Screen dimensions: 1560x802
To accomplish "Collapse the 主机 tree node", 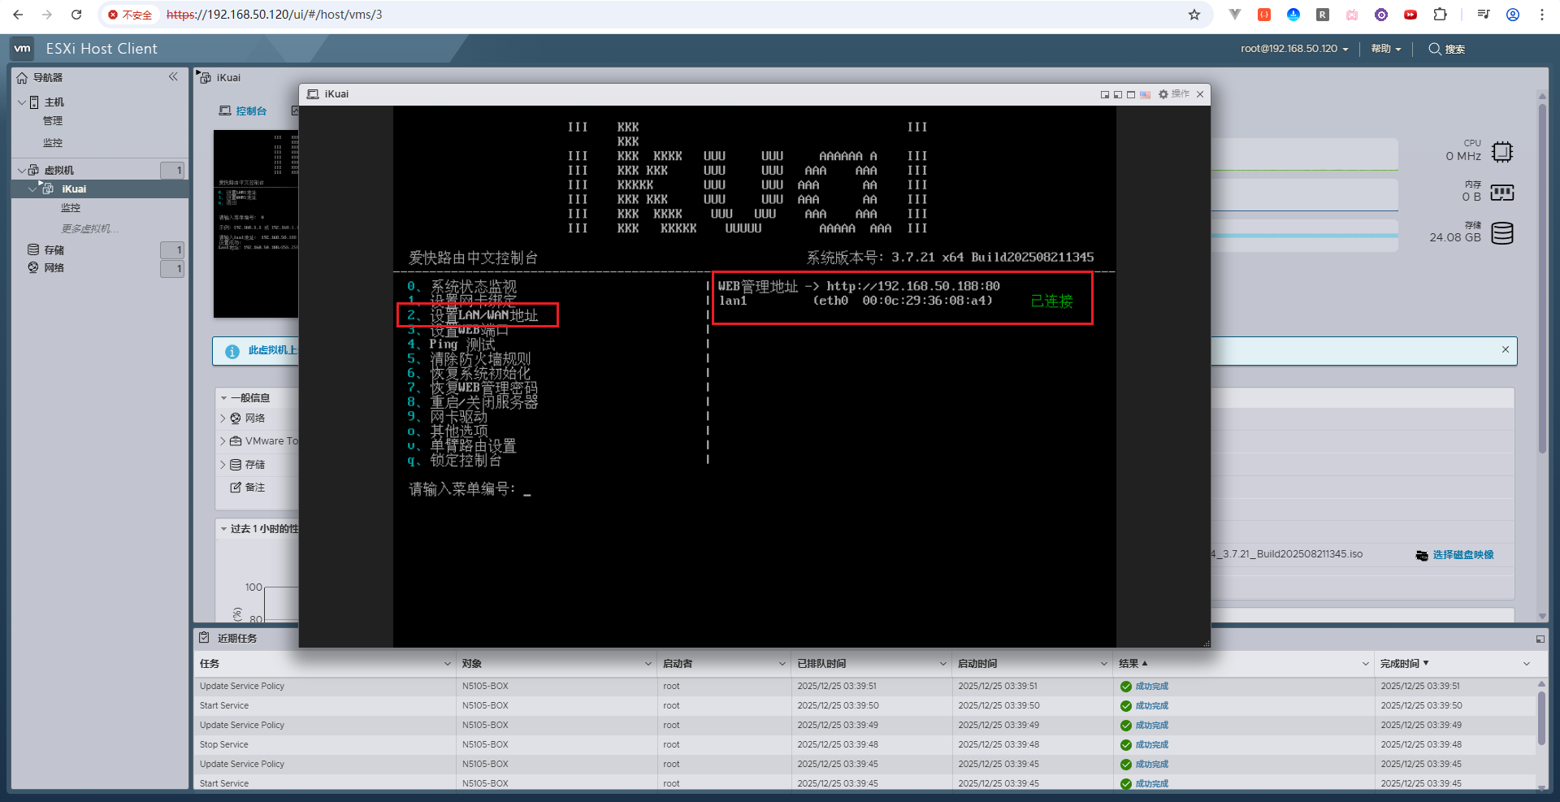I will click(x=21, y=102).
